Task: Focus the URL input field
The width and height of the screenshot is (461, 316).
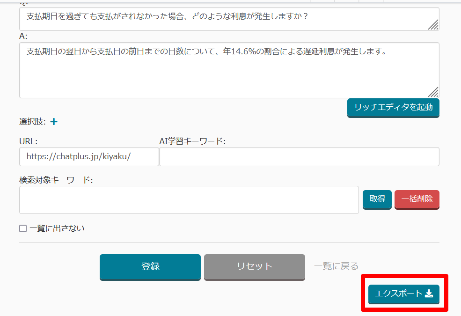Action: point(89,156)
